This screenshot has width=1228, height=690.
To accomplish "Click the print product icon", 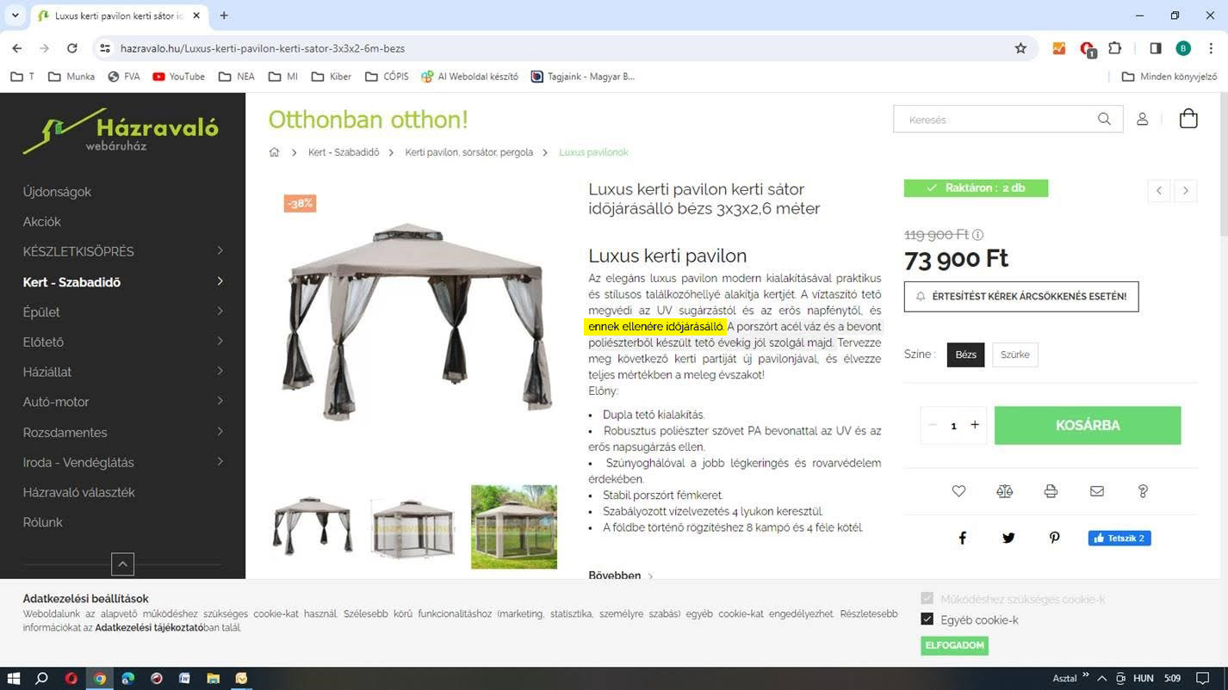I will click(x=1051, y=491).
